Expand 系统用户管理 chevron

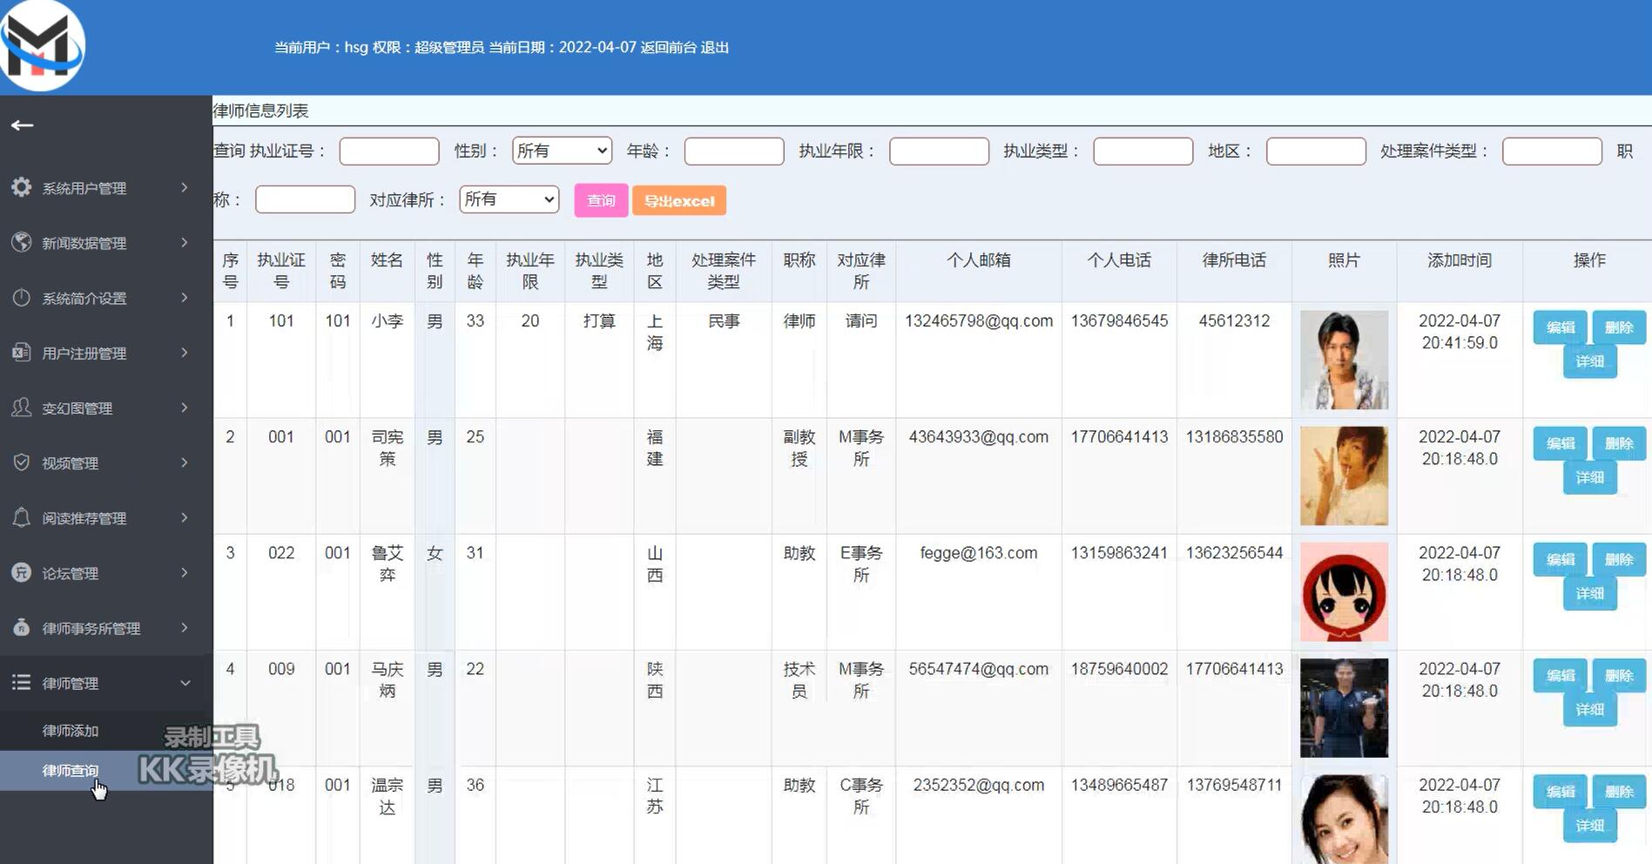coord(185,187)
